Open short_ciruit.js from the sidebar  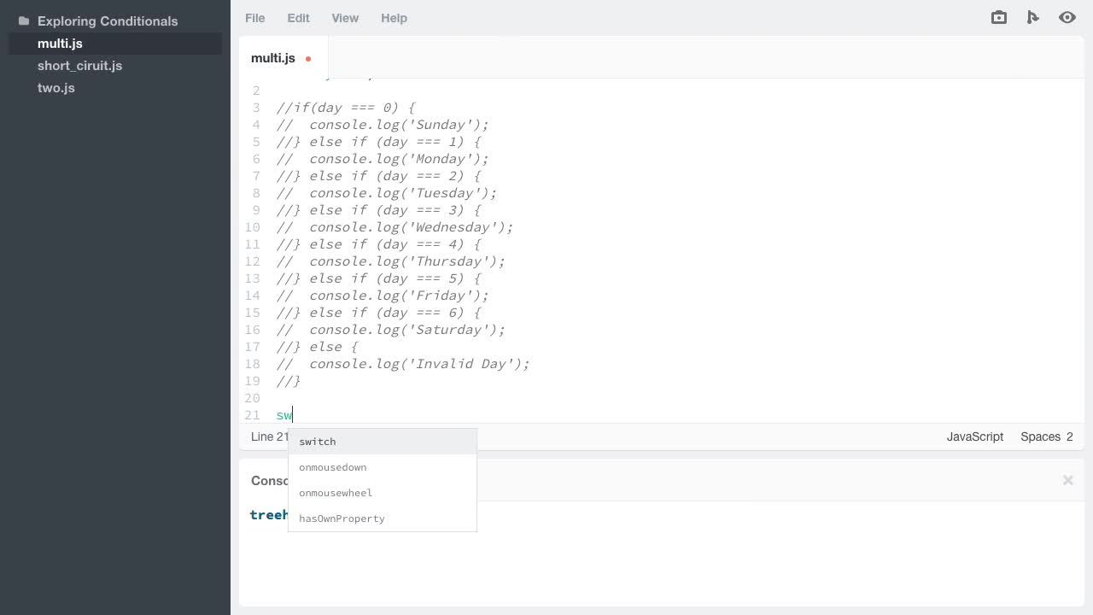[x=79, y=65]
